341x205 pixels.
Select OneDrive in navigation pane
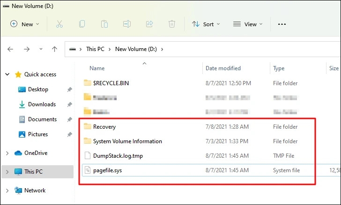pyautogui.click(x=36, y=153)
